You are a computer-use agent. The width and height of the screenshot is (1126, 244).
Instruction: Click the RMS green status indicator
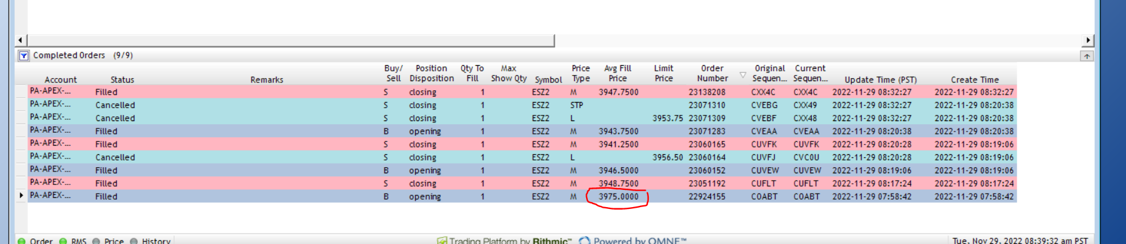coord(63,241)
